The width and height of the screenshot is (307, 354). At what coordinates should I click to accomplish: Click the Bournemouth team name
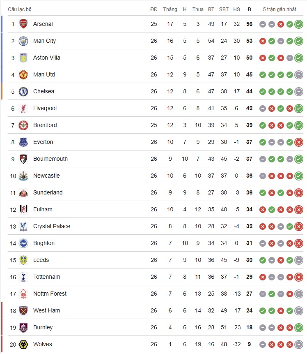[50, 159]
